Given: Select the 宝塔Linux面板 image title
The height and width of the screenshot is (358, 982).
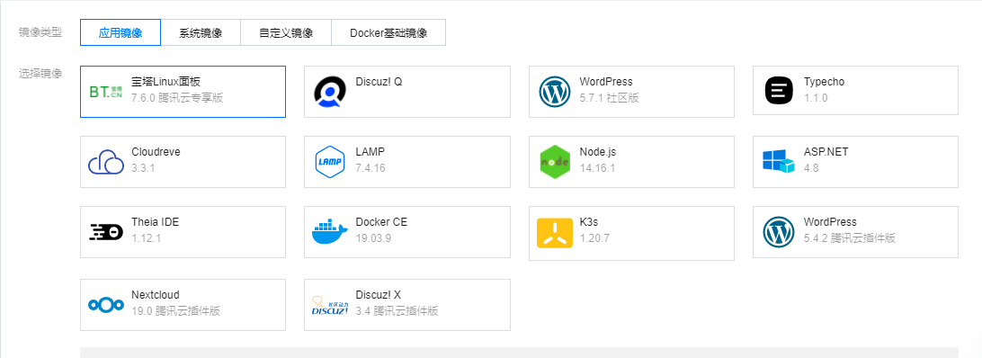Looking at the screenshot, I should pos(166,82).
